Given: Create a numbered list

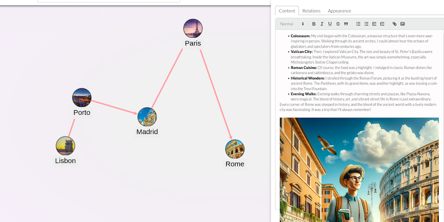Looking at the screenshot, I should (x=358, y=24).
